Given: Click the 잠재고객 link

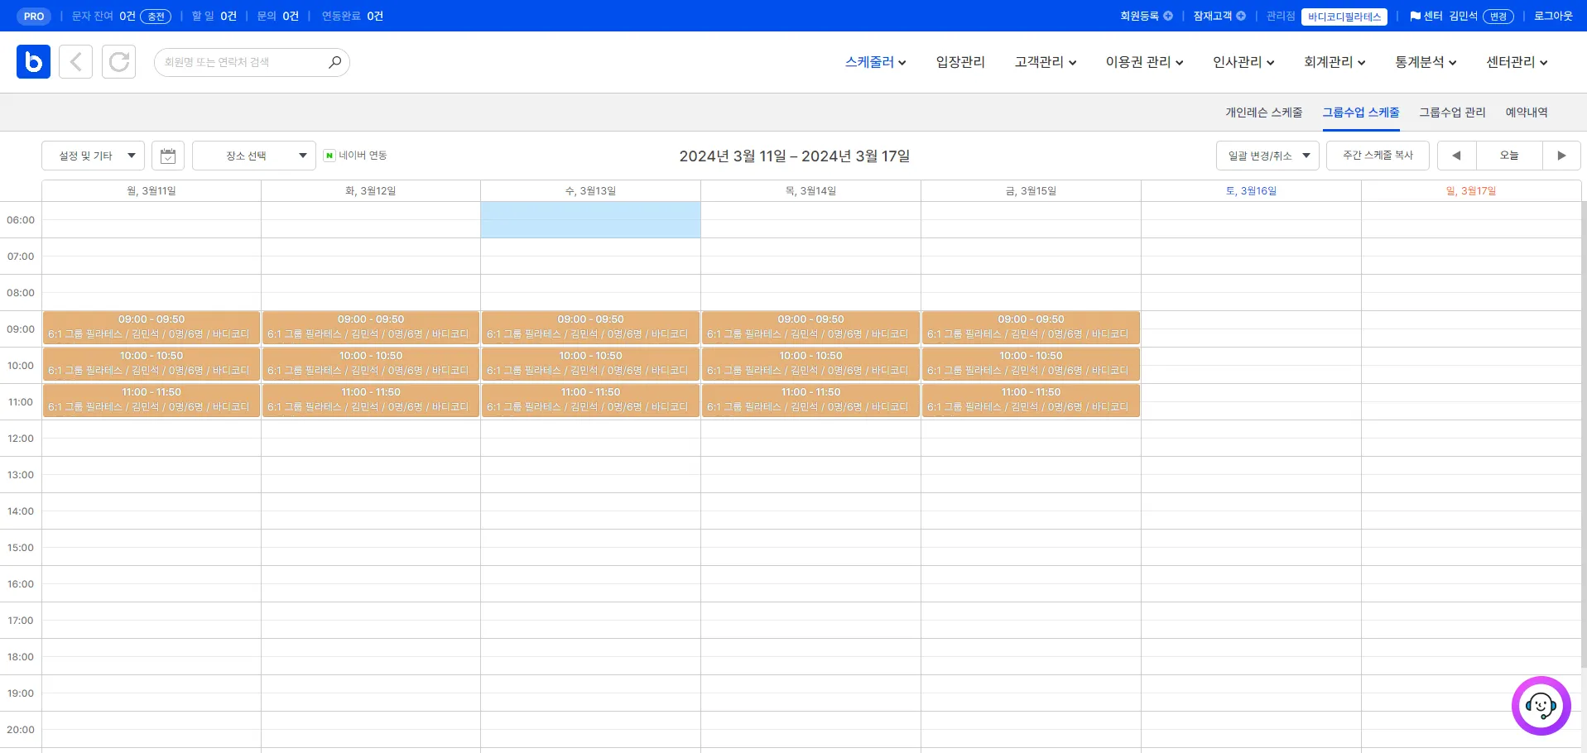Looking at the screenshot, I should (1212, 16).
